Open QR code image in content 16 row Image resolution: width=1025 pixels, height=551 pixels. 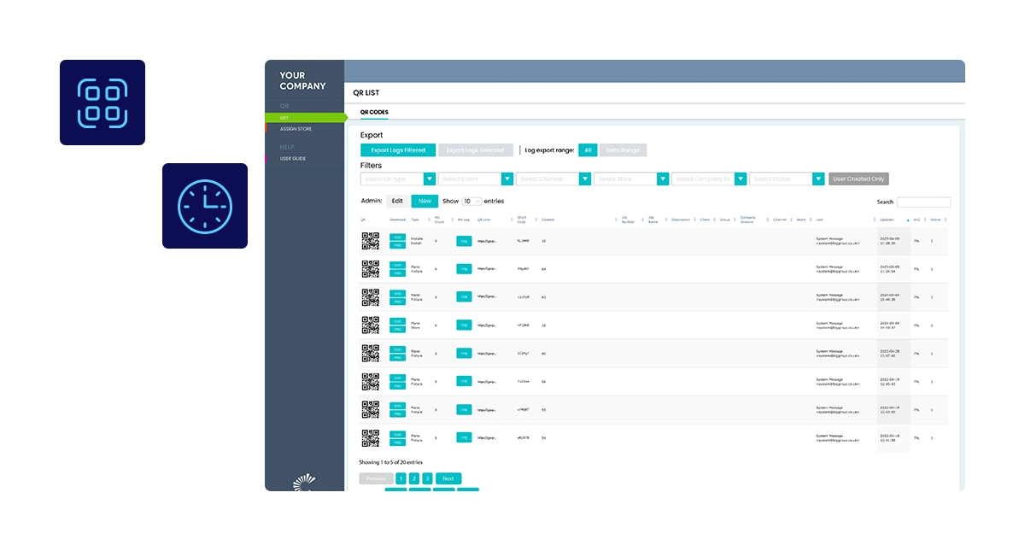[370, 325]
